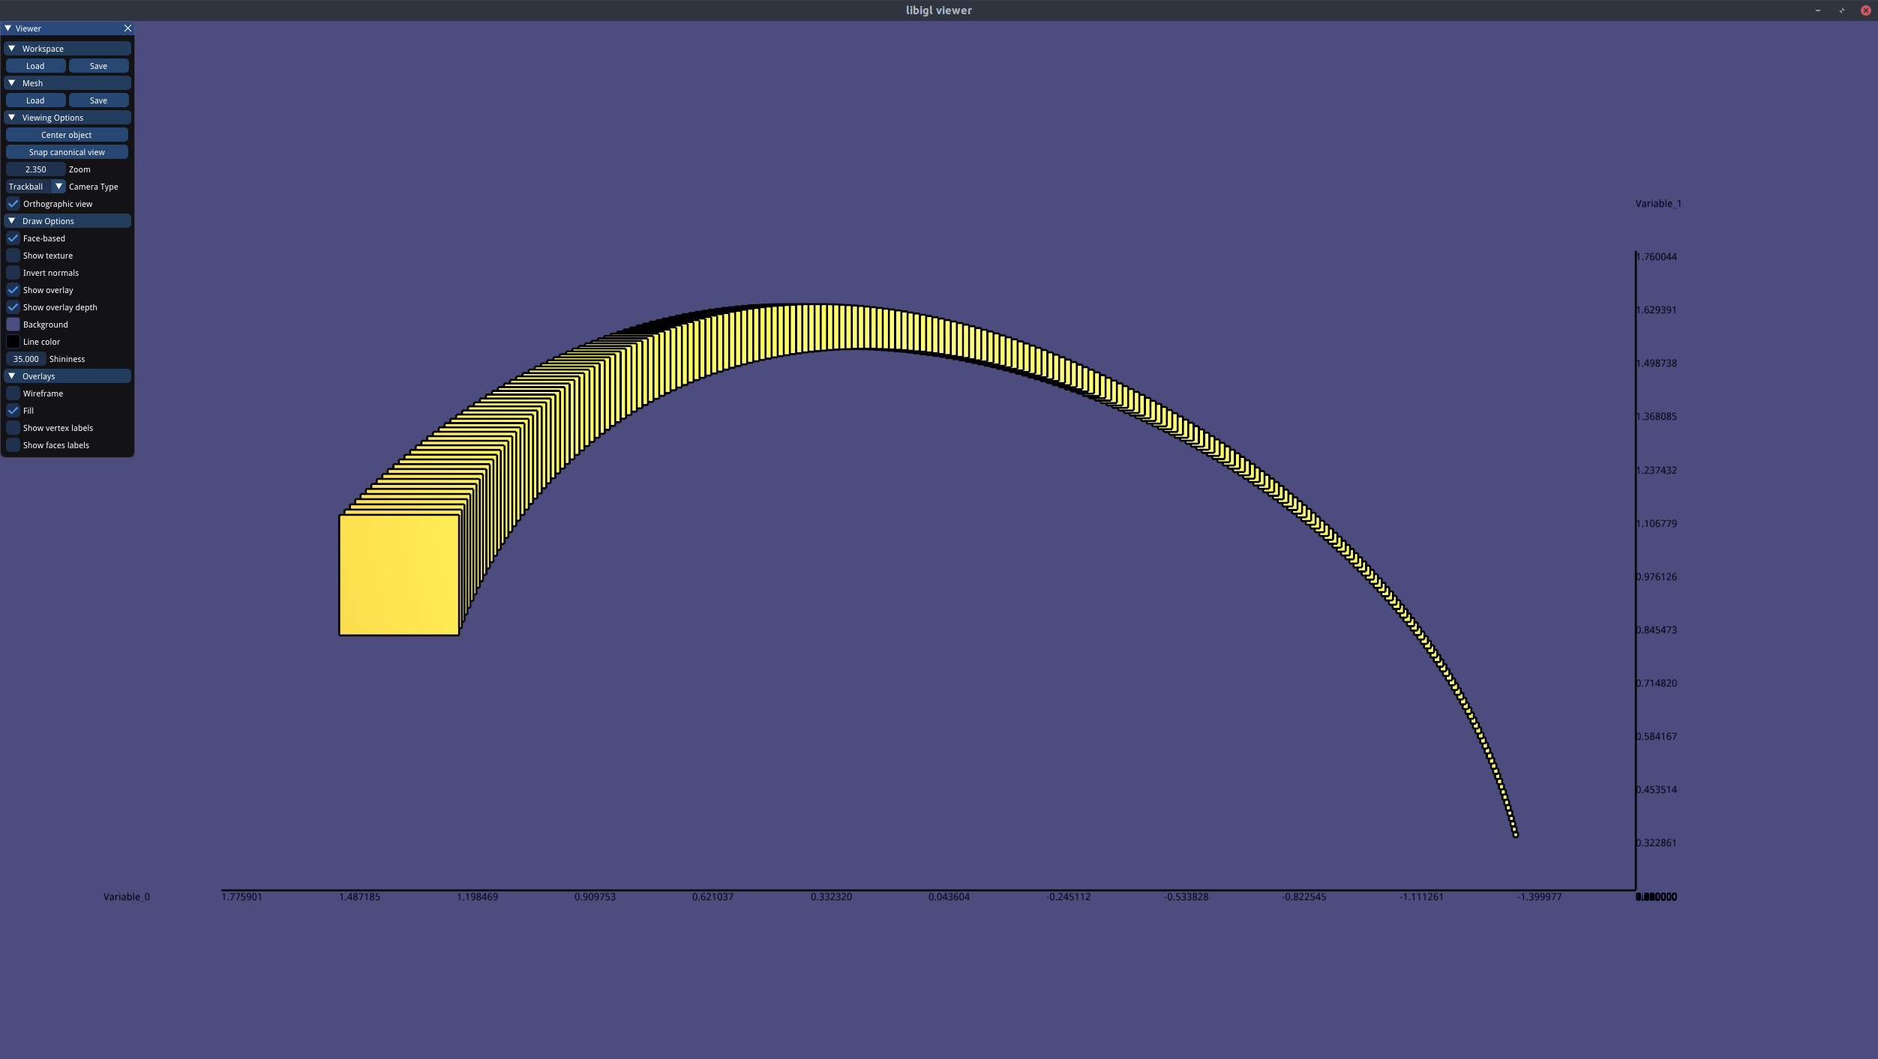Collapse Viewing Options section
Screen dimensions: 1878x1059
pos(12,118)
